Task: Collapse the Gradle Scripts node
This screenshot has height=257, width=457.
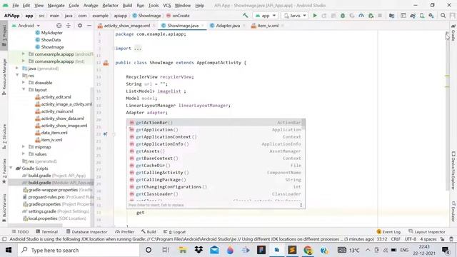Action: [x=11, y=168]
